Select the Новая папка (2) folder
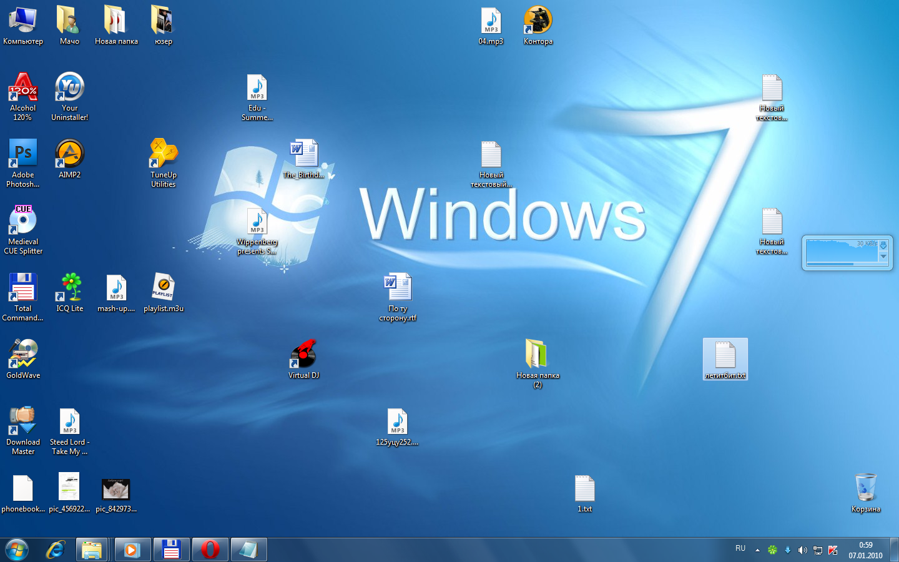The image size is (899, 562). pyautogui.click(x=538, y=363)
